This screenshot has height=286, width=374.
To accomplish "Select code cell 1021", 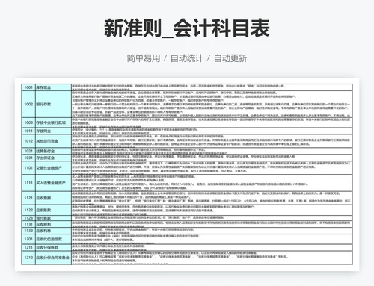I will (28, 151).
